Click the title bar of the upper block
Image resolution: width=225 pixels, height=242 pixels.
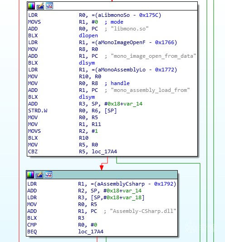112,6
